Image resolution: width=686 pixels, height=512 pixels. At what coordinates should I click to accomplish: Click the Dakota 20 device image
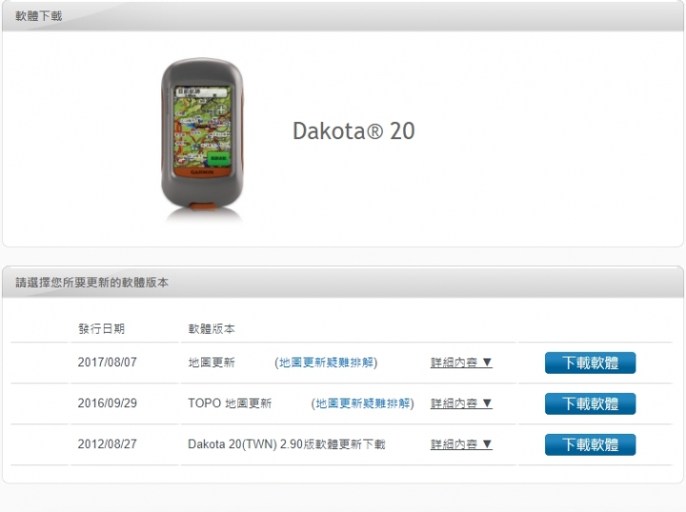click(x=202, y=138)
